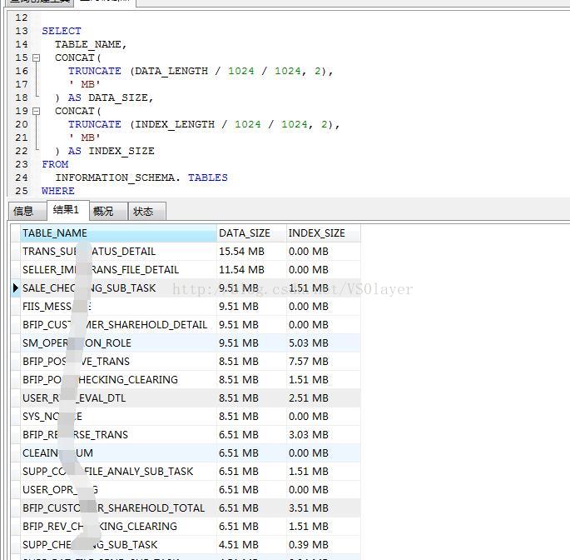Viewport: 570px width, 560px height.
Task: Click the WHERE keyword in the editor
Action: pyautogui.click(x=58, y=191)
